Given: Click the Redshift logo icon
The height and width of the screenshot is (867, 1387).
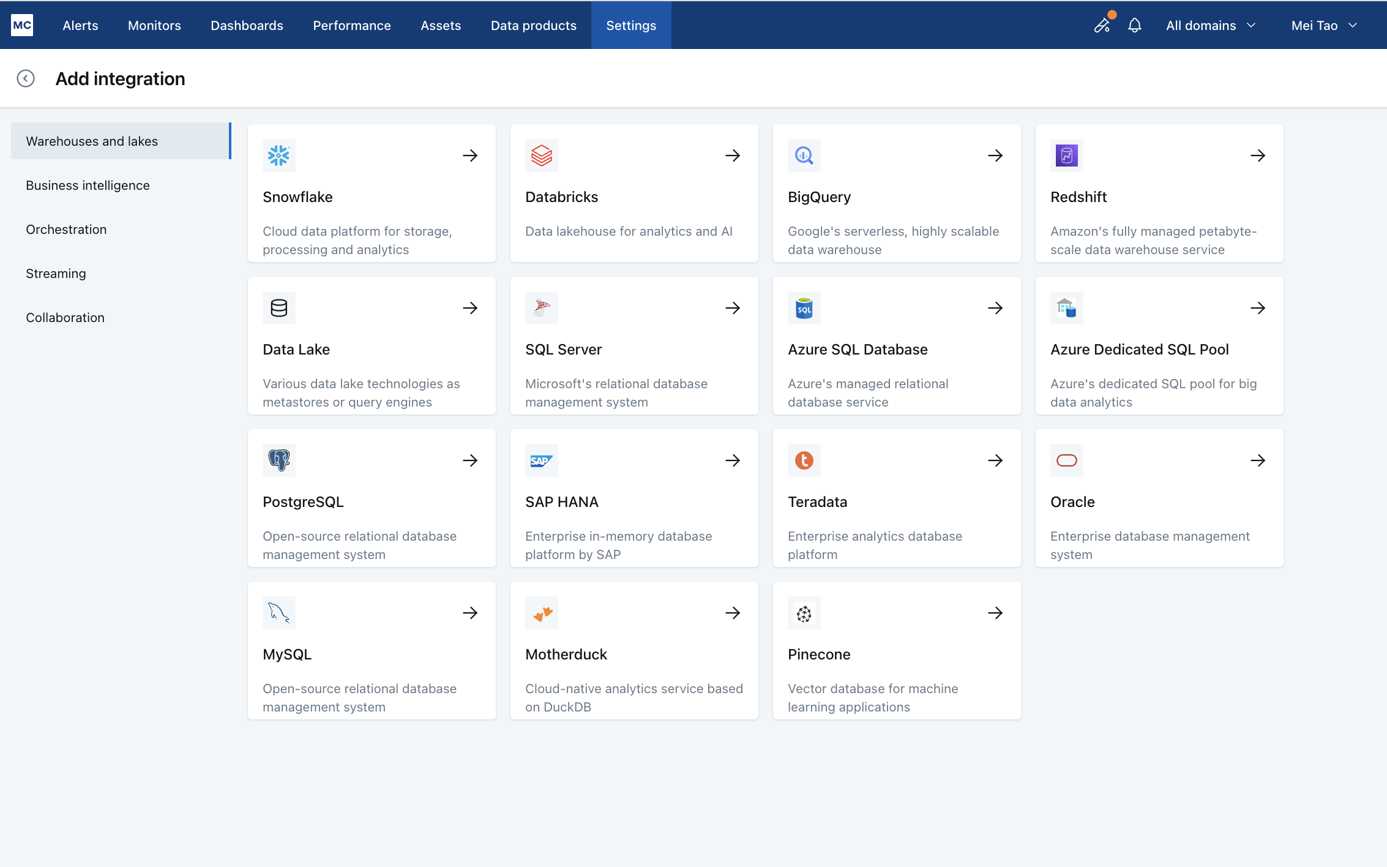Looking at the screenshot, I should coord(1067,156).
